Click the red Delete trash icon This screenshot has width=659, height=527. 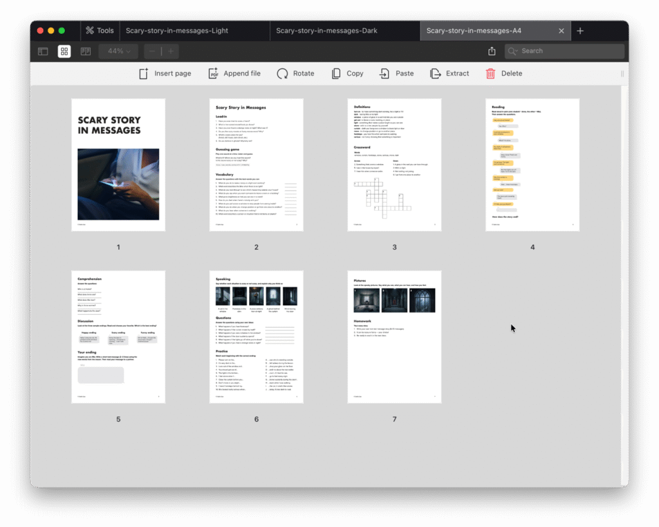[x=490, y=74]
